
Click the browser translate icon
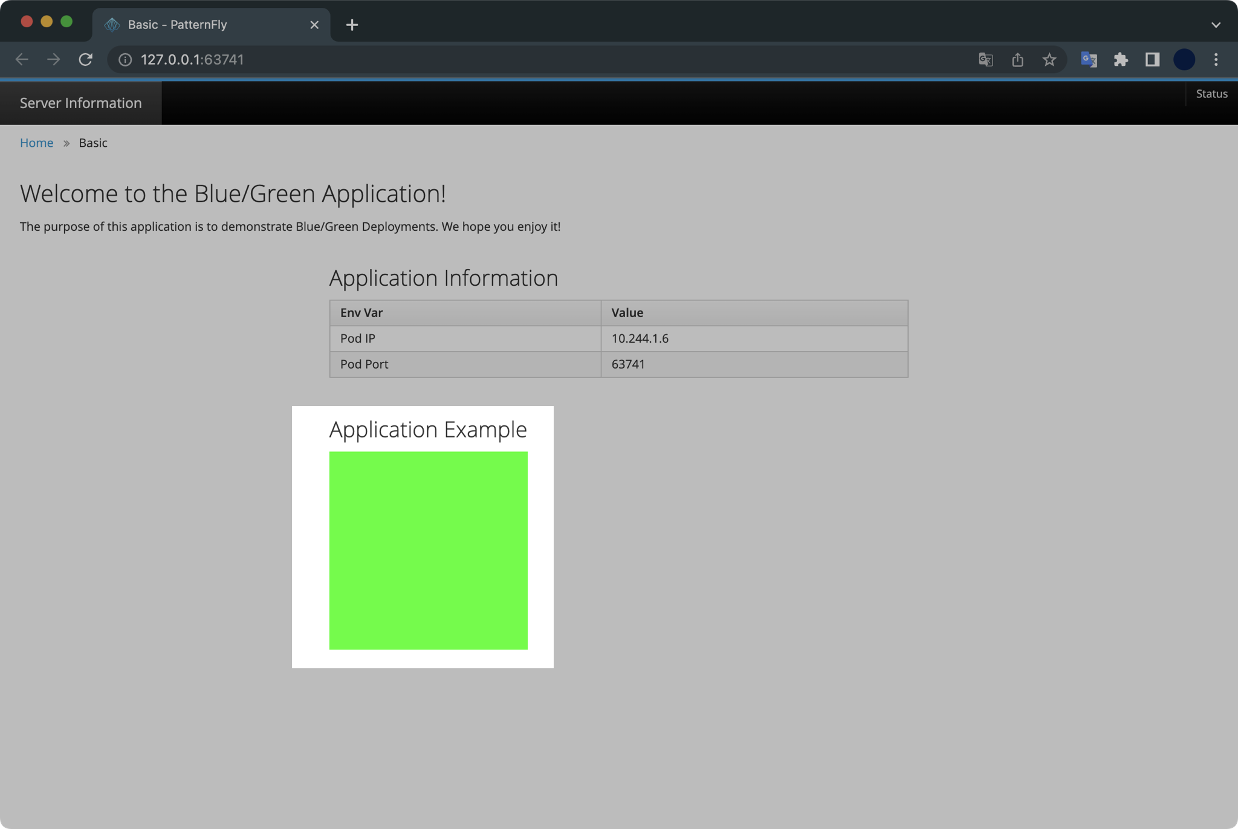coord(985,59)
